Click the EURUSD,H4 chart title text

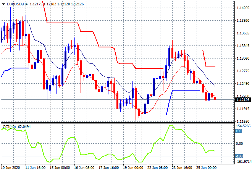(17, 4)
